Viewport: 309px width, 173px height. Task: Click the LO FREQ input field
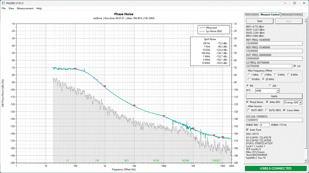click(x=269, y=66)
